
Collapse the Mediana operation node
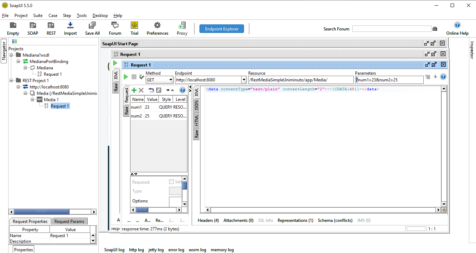(x=25, y=68)
